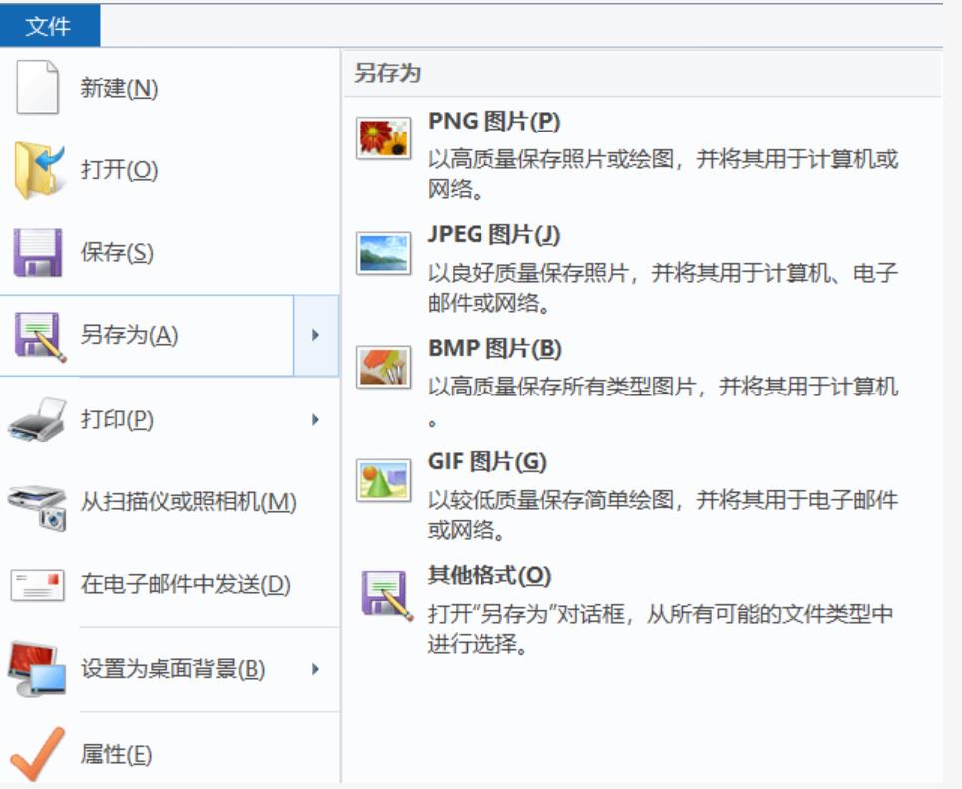Click the GIF 图片 shapes icon
962x789 pixels.
pyautogui.click(x=384, y=480)
